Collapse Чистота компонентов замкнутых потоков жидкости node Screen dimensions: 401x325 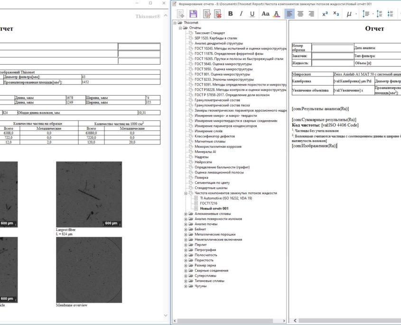[186, 193]
